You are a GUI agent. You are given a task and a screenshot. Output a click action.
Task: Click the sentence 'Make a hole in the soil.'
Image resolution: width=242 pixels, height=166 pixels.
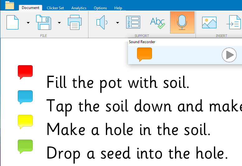click(x=129, y=129)
